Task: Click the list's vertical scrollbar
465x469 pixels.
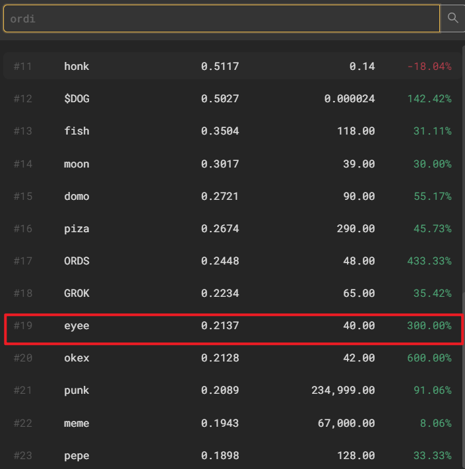Action: [x=464, y=257]
